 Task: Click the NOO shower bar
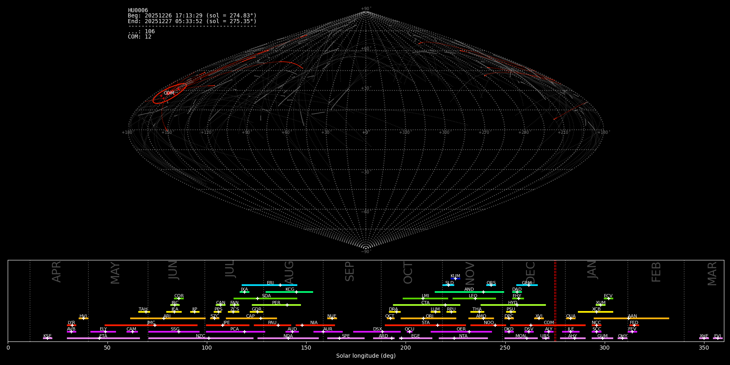488,325
